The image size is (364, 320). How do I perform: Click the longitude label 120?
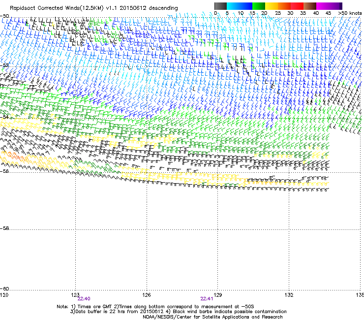pyautogui.click(x=4, y=295)
